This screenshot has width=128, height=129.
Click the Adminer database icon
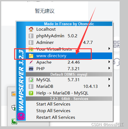31,43
